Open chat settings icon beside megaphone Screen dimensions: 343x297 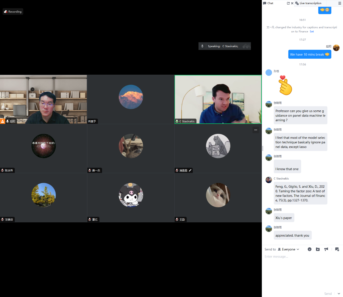coord(337,249)
